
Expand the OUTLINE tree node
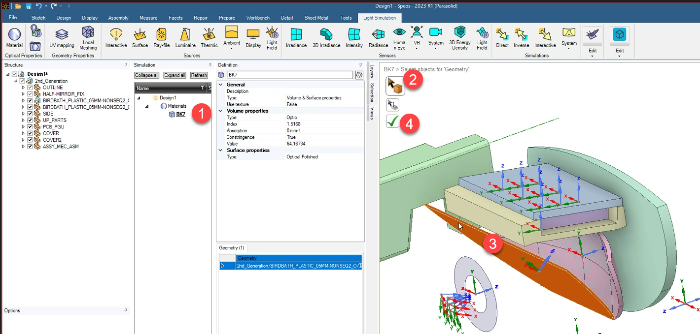(23, 88)
